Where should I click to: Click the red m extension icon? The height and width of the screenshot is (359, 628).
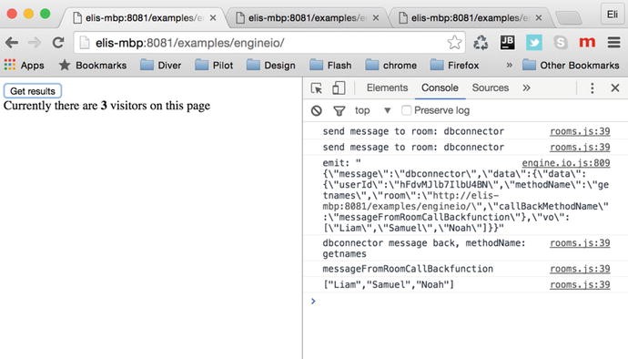587,42
